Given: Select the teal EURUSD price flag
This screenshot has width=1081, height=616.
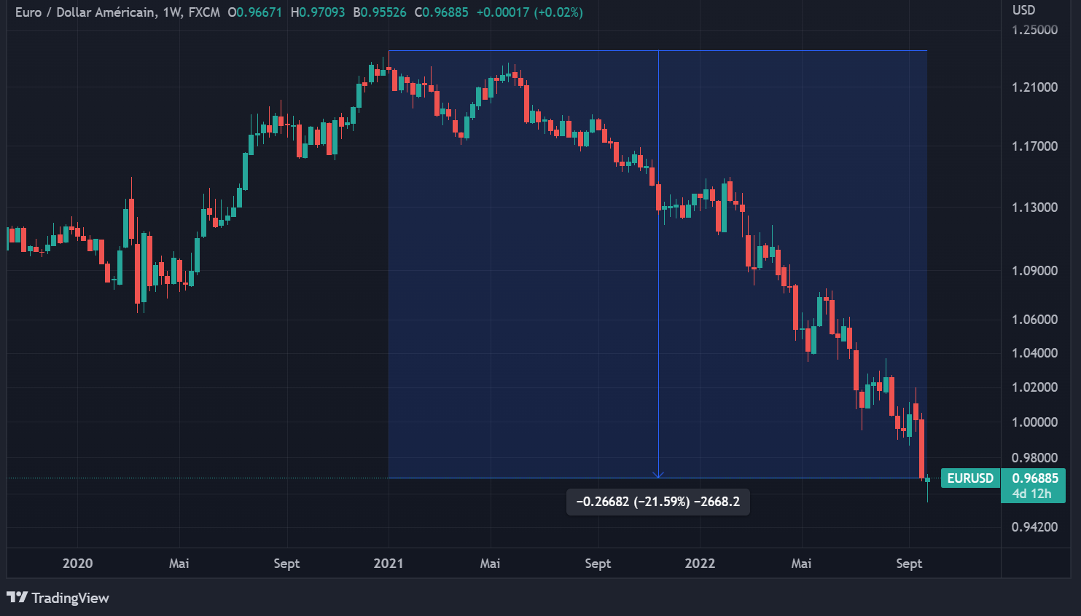Looking at the screenshot, I should click(969, 478).
